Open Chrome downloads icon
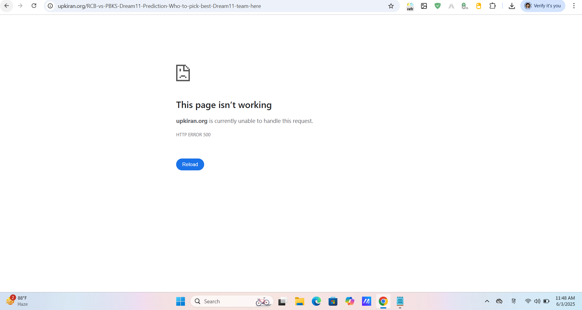582x310 pixels. [x=512, y=6]
